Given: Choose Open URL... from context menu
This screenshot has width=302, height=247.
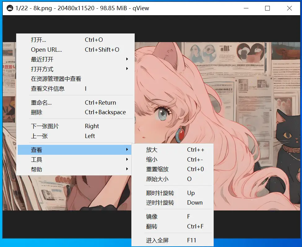Looking at the screenshot, I should pyautogui.click(x=46, y=50).
